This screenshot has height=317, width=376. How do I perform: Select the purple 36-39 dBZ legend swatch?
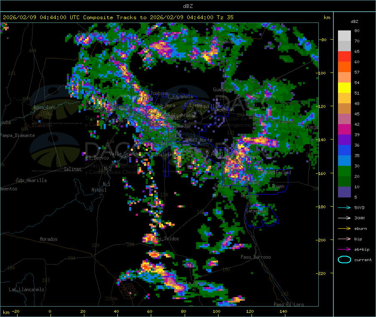344,140
